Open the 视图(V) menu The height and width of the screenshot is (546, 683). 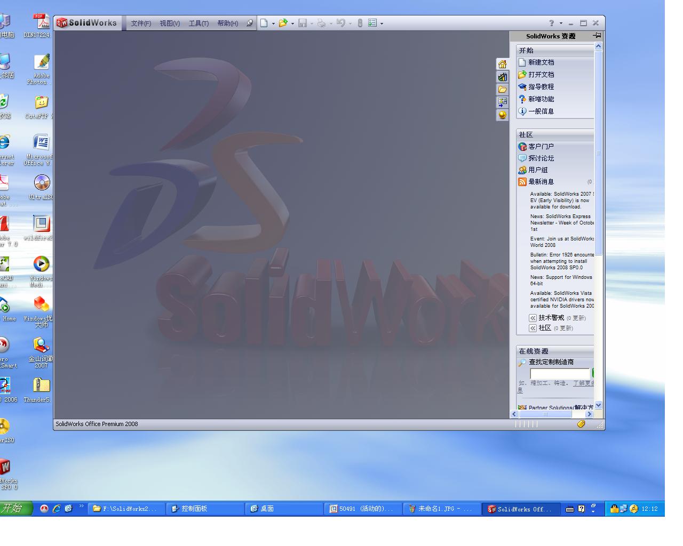[170, 23]
